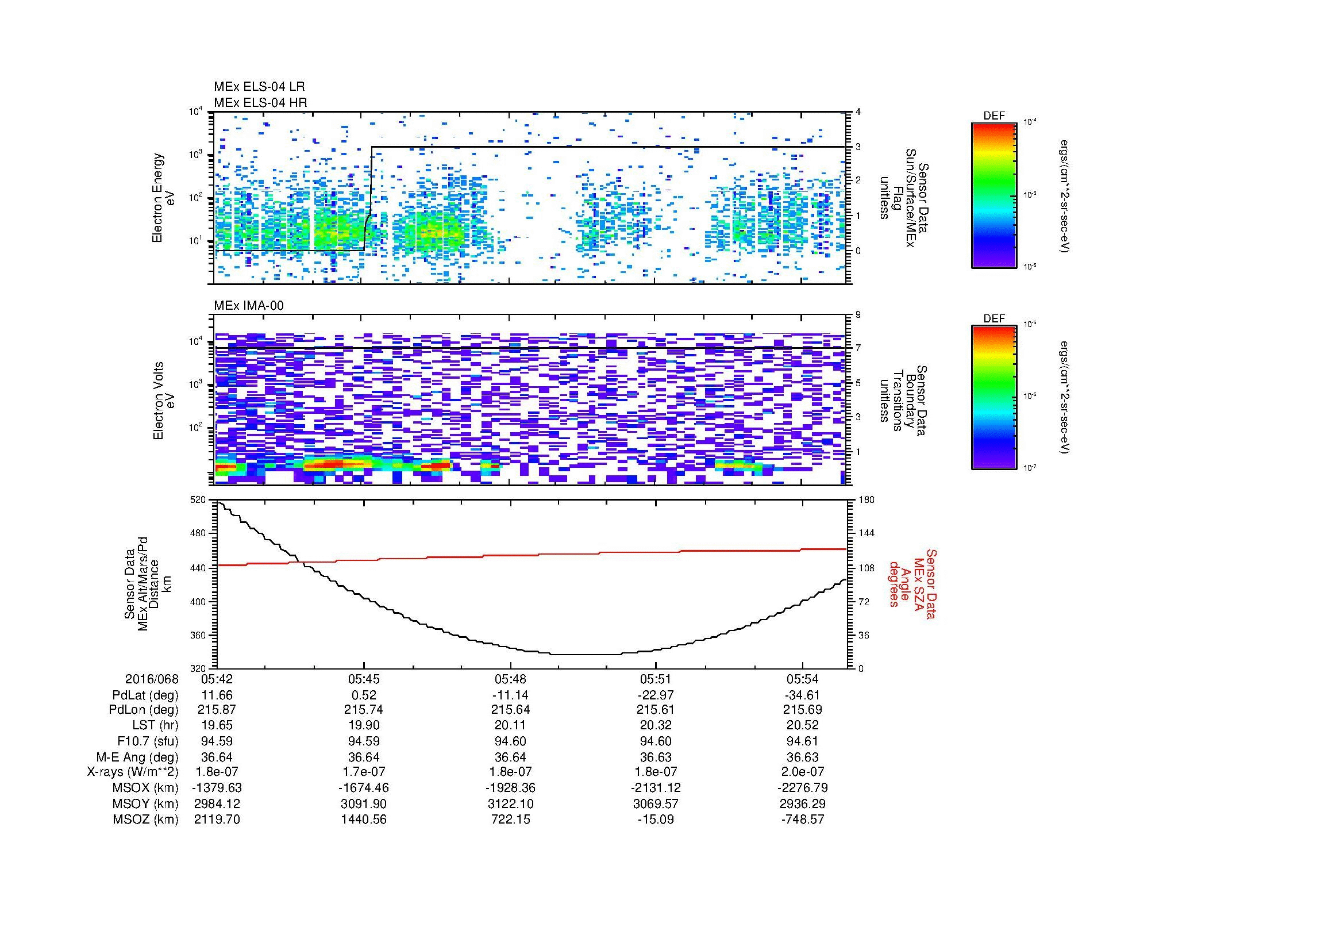Screen dimensions: 1344x950
Task: Click the PdLon (deg) row label
Action: point(144,710)
